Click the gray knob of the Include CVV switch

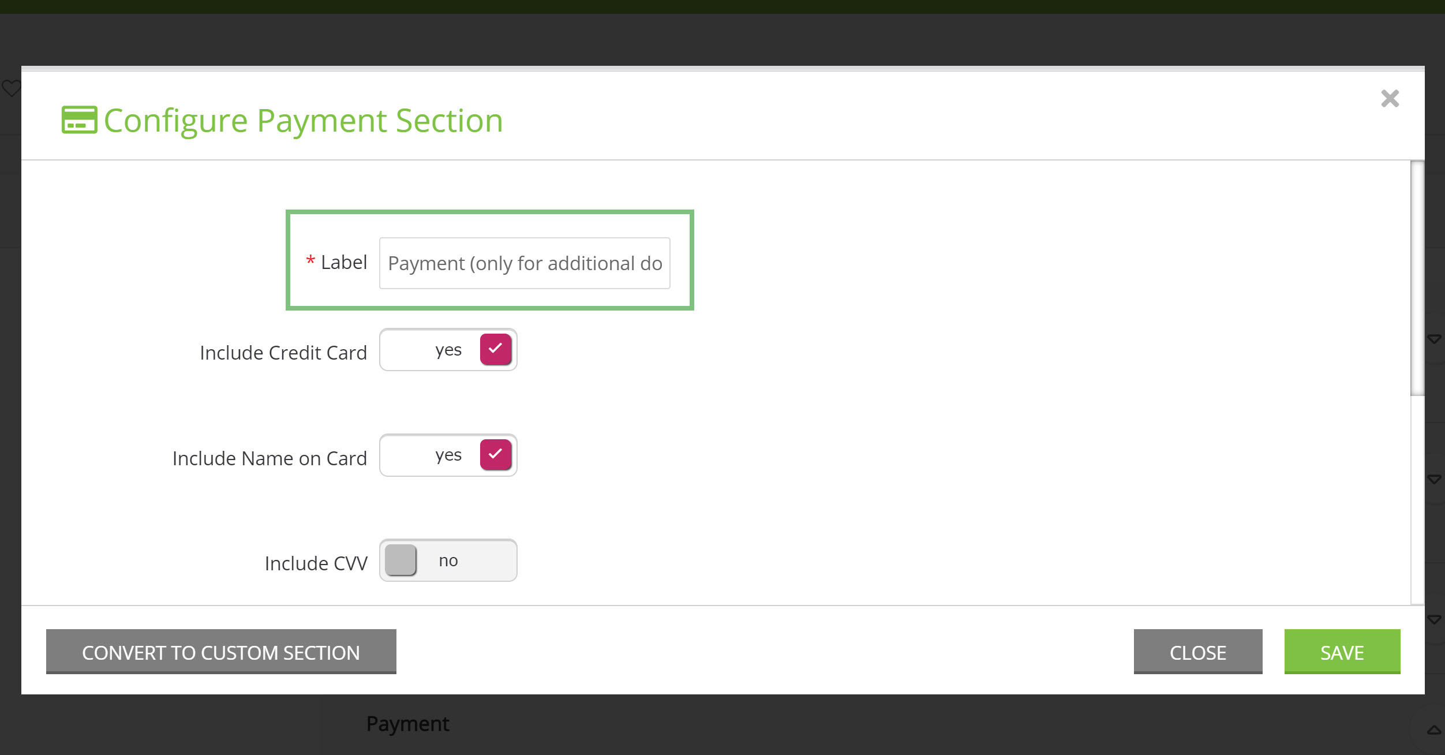click(400, 560)
